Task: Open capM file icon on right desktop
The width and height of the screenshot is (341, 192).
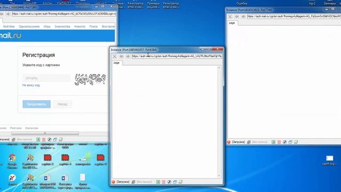Action: pos(330,160)
